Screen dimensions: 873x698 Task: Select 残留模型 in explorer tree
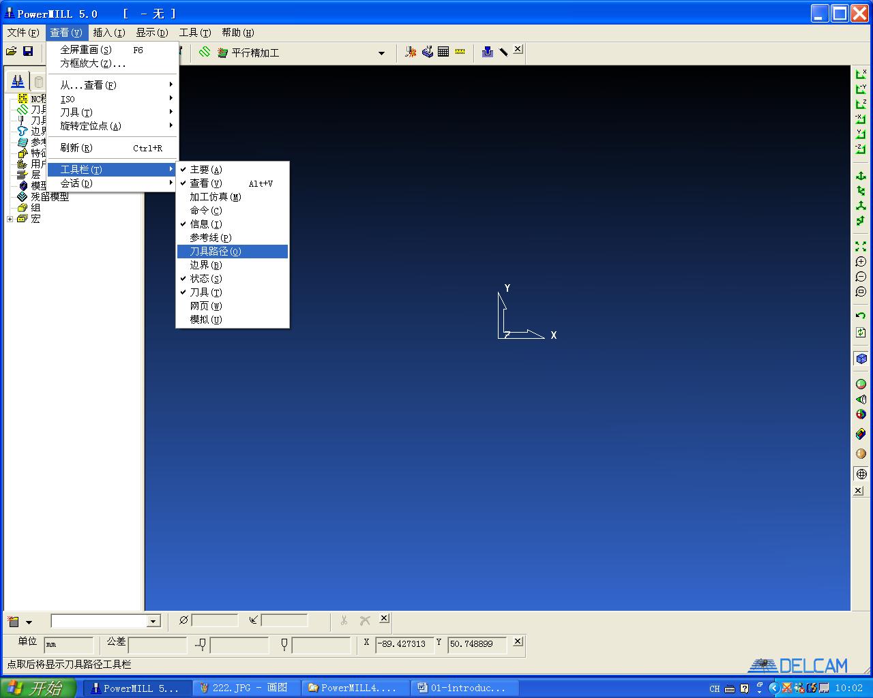[50, 197]
